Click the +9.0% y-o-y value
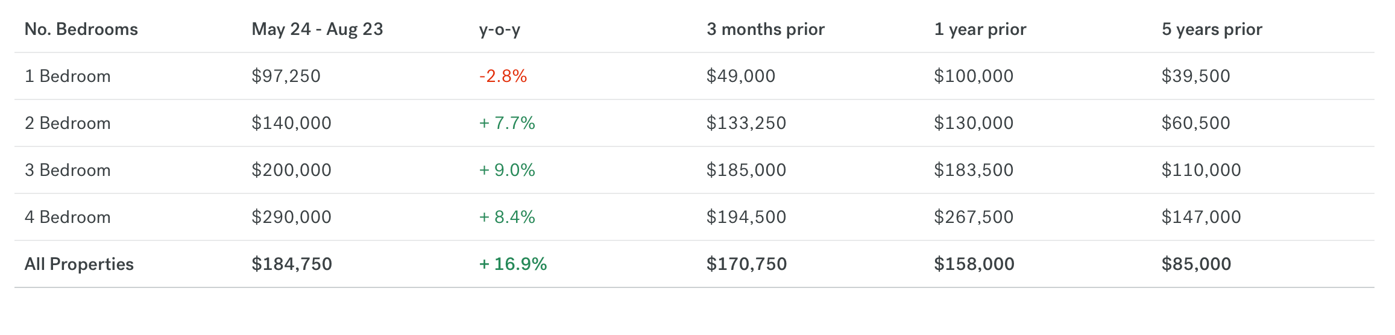1395x335 pixels. pyautogui.click(x=507, y=171)
